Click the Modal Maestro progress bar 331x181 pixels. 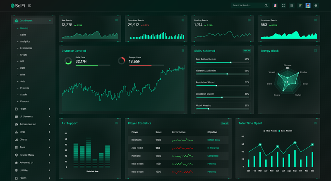click(x=223, y=109)
